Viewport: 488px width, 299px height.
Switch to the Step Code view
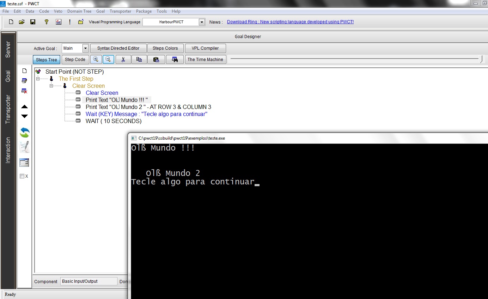[75, 60]
